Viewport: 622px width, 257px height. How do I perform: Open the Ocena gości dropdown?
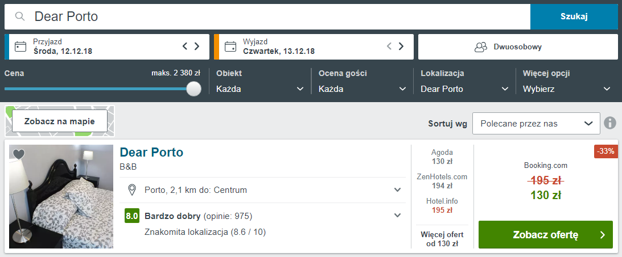point(362,89)
